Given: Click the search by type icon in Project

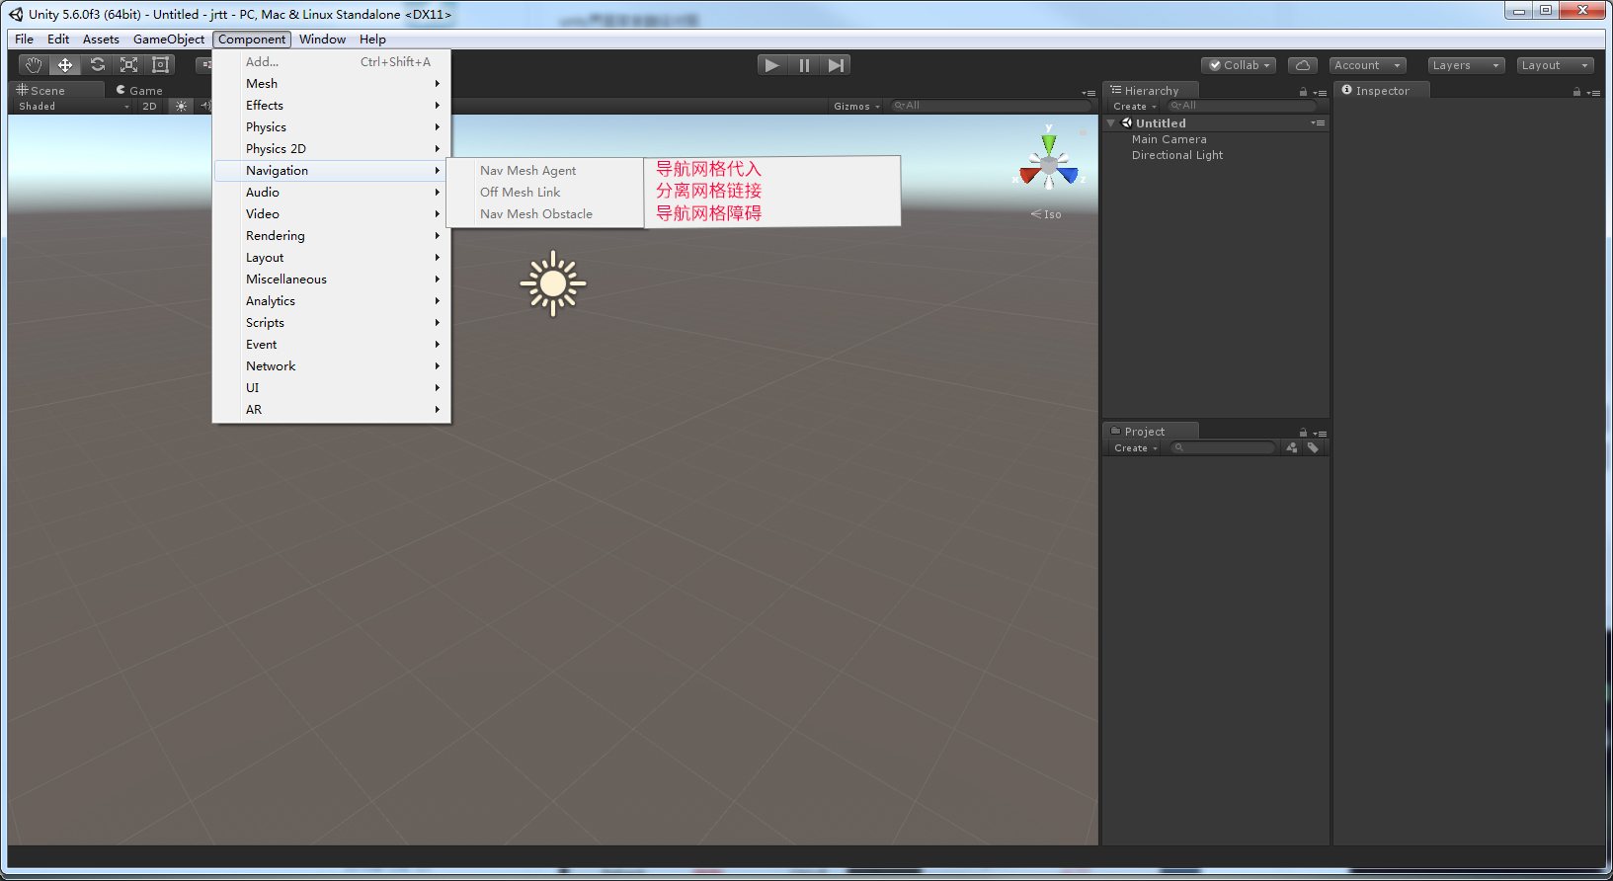Looking at the screenshot, I should click(x=1292, y=447).
